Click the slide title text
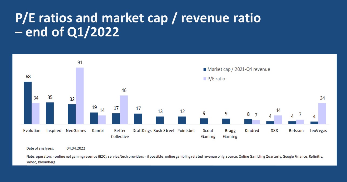Screen dimensions: 347x182 138,25
